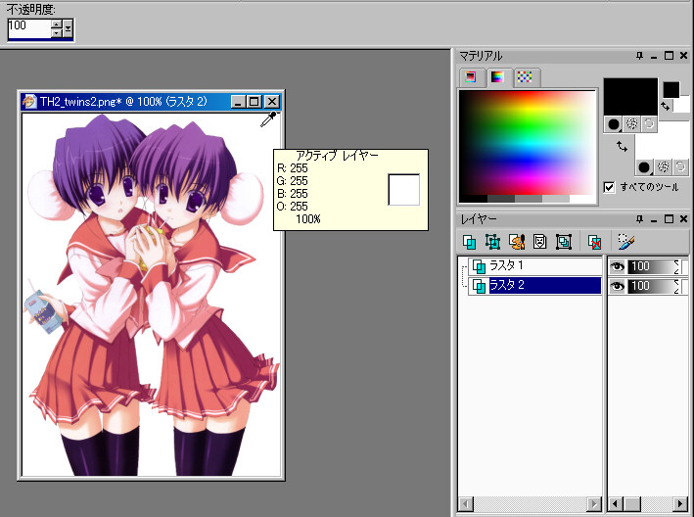
Task: Decrease opacity with the down spinner
Action: pyautogui.click(x=57, y=33)
